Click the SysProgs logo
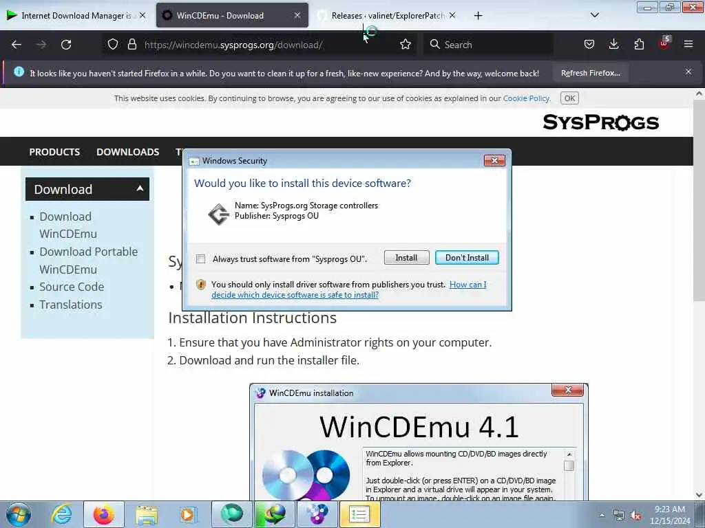Screen dimensions: 705x528 [600, 122]
